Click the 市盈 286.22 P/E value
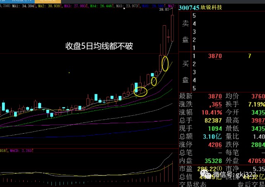The image size is (265, 187). tap(210, 169)
